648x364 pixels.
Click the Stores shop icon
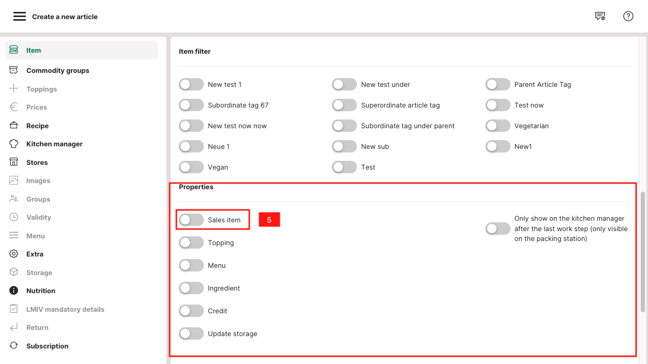click(x=14, y=162)
